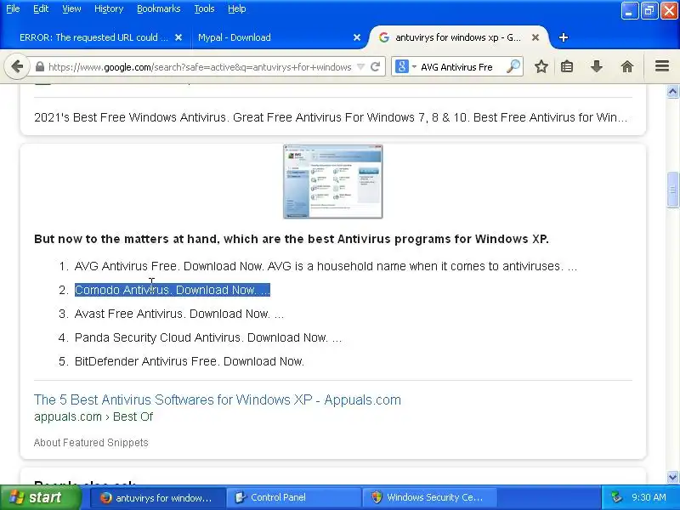Screen dimensions: 680x510
Task: Switch to Control Panel taskbar button
Action: point(293,497)
